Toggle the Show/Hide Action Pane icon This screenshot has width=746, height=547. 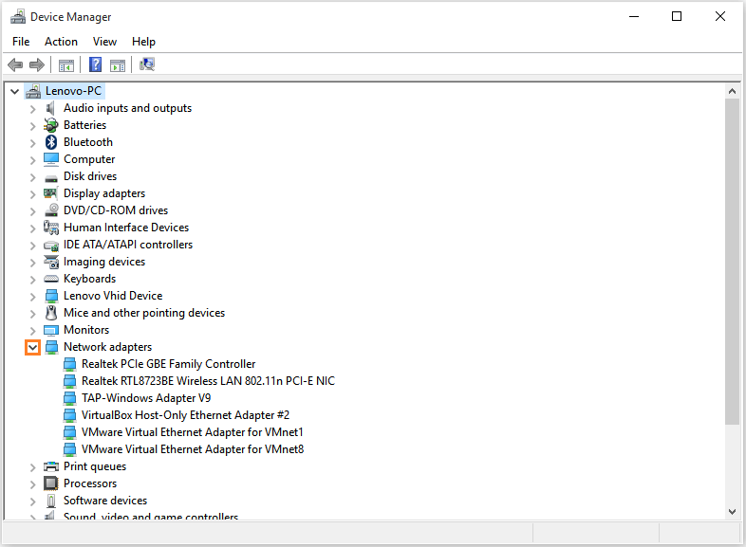[x=118, y=64]
